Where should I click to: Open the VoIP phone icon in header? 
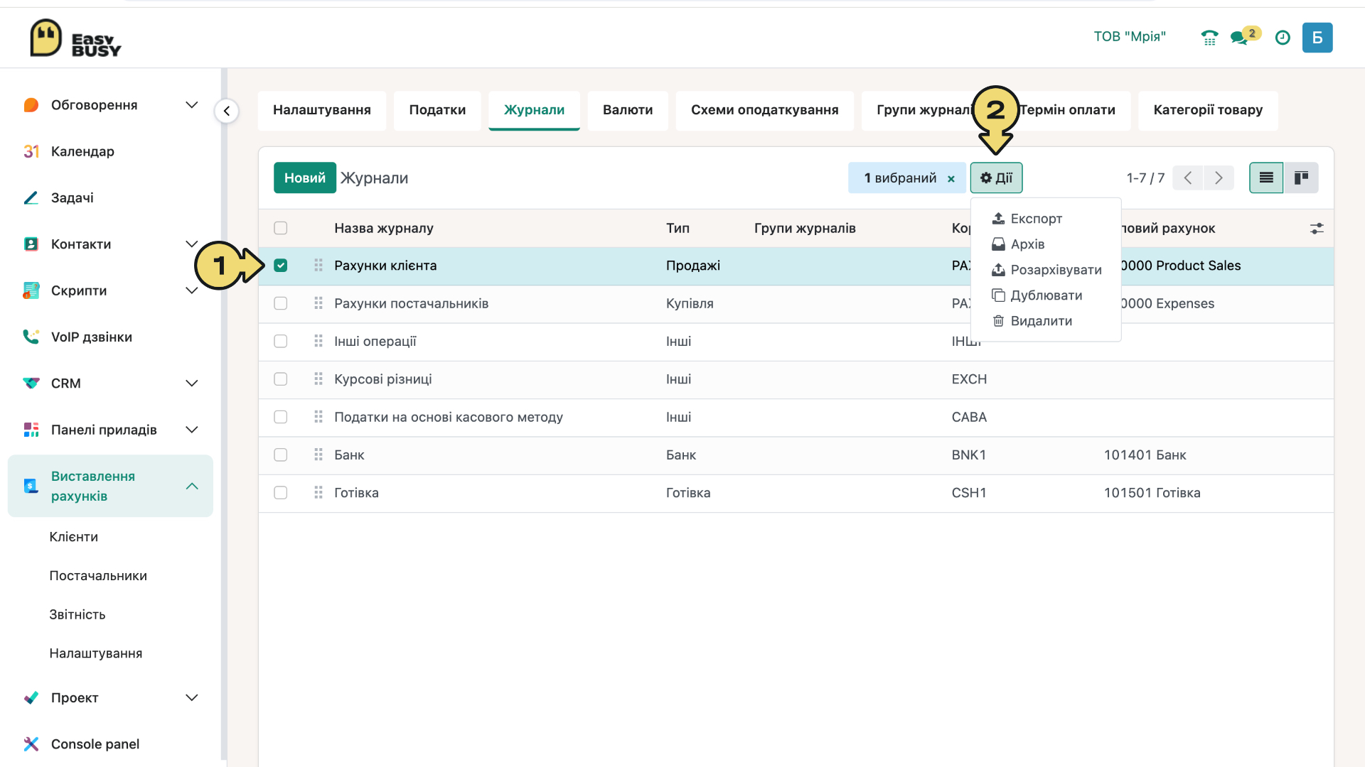[1209, 38]
